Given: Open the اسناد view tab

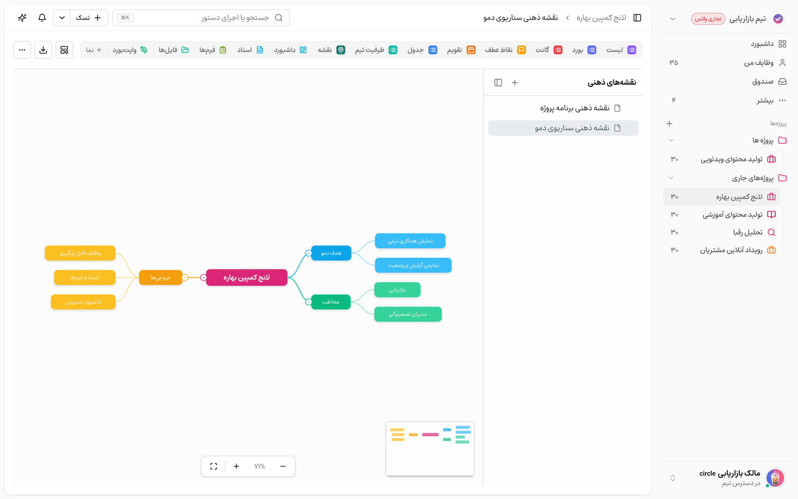Looking at the screenshot, I should (x=250, y=50).
